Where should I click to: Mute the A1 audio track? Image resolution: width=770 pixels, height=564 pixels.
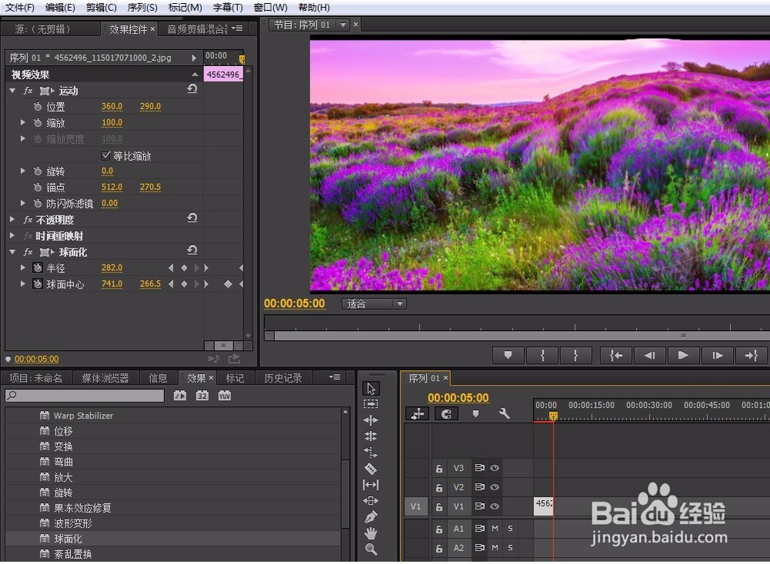(494, 528)
